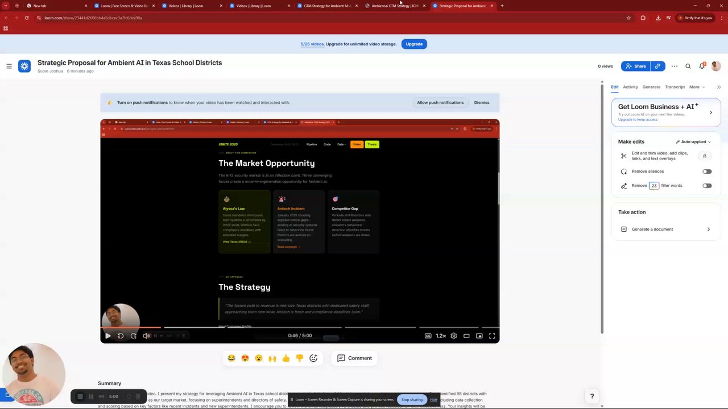Copy the video link

(658, 66)
